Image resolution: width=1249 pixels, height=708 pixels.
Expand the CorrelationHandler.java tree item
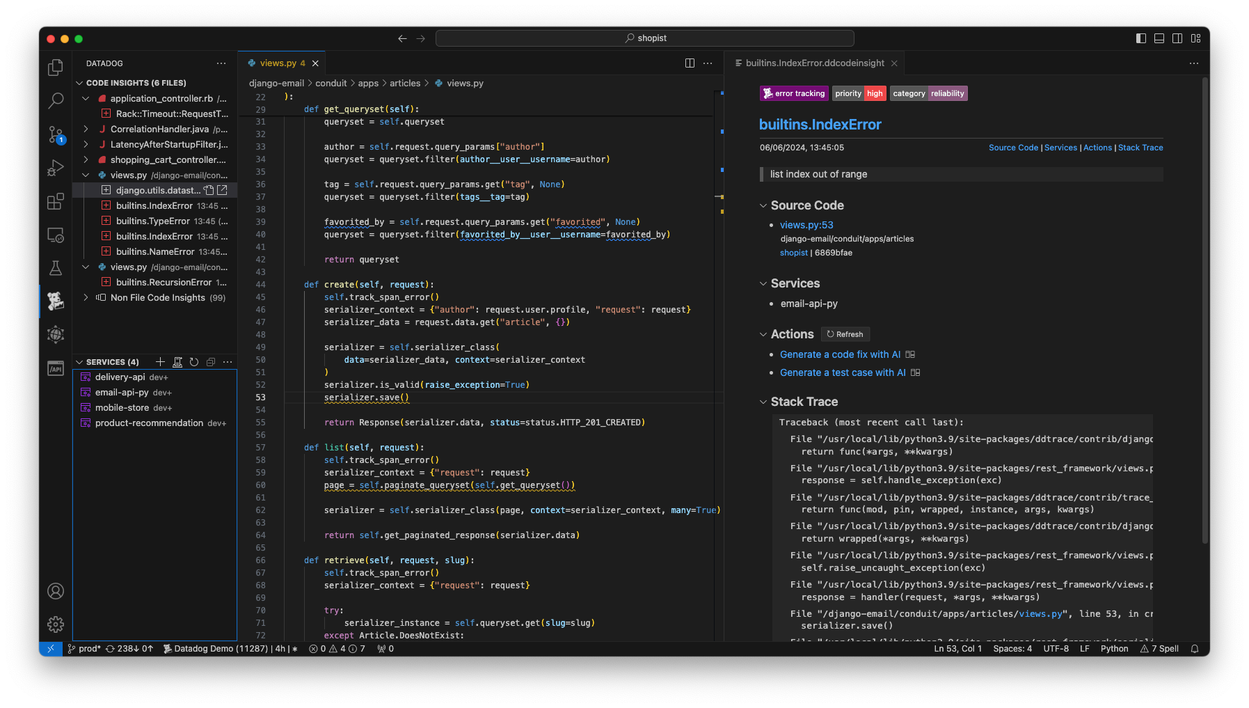click(x=86, y=129)
